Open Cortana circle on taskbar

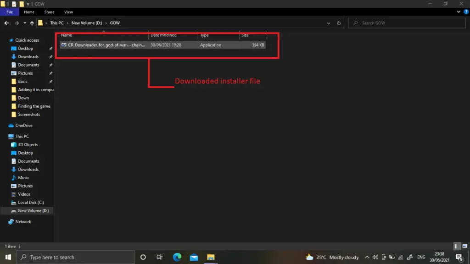pyautogui.click(x=143, y=257)
